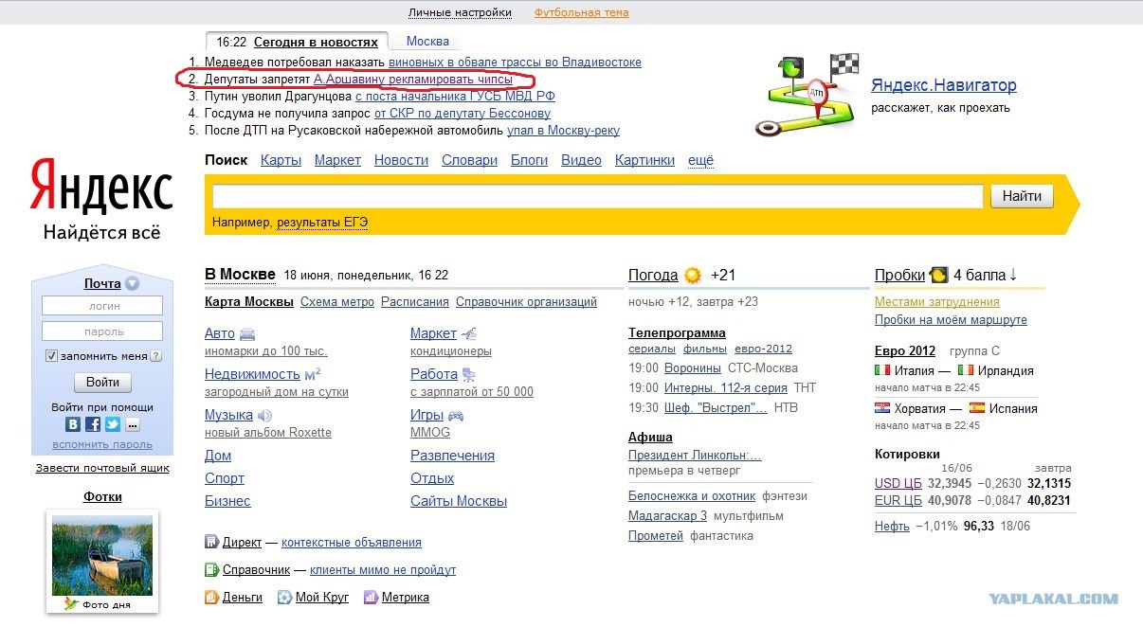The height and width of the screenshot is (627, 1143).
Task: Open the Фото дня boat thumbnail
Action: [102, 555]
